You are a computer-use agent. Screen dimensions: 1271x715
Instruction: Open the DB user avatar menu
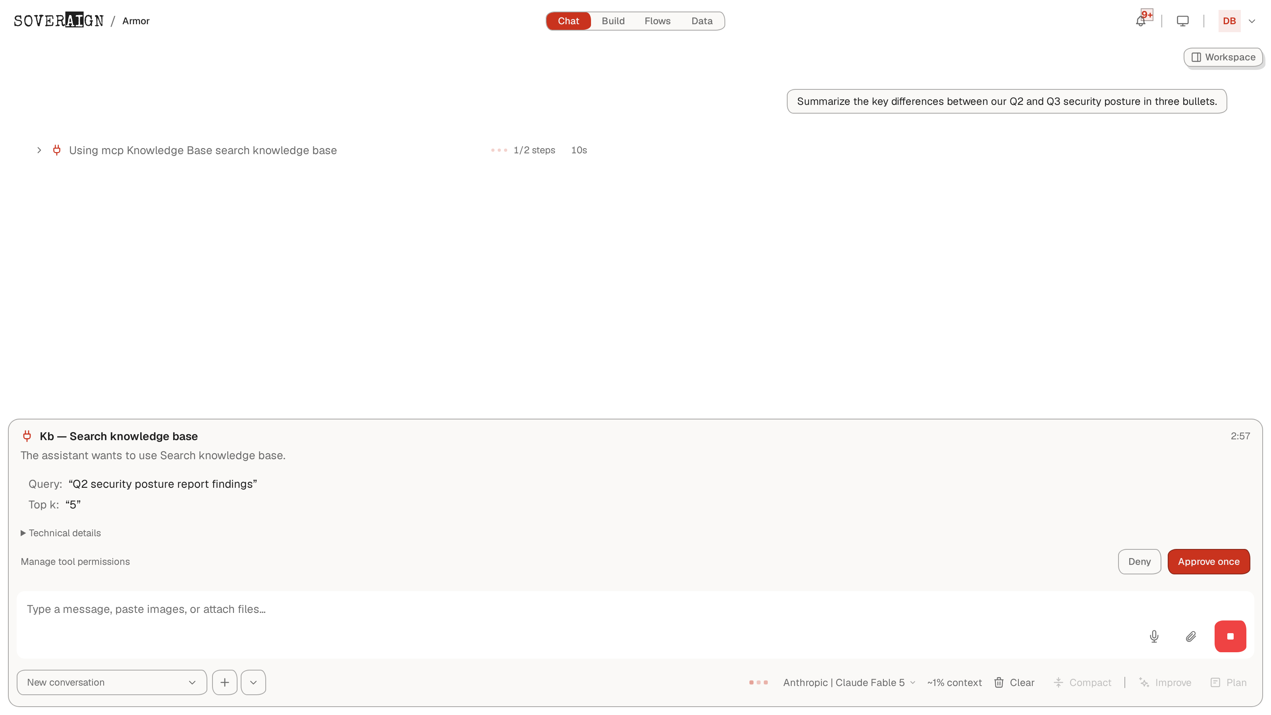point(1229,21)
